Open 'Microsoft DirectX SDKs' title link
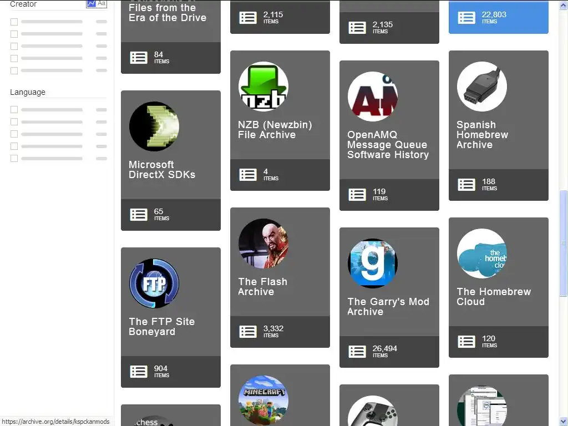Image resolution: width=568 pixels, height=426 pixels. (x=162, y=170)
